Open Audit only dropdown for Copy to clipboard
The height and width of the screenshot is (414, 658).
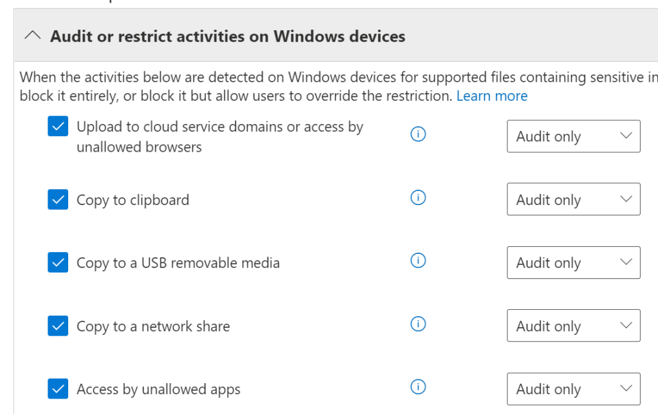coord(573,199)
